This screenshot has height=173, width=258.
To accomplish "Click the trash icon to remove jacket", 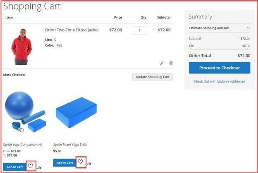I will pyautogui.click(x=171, y=63).
